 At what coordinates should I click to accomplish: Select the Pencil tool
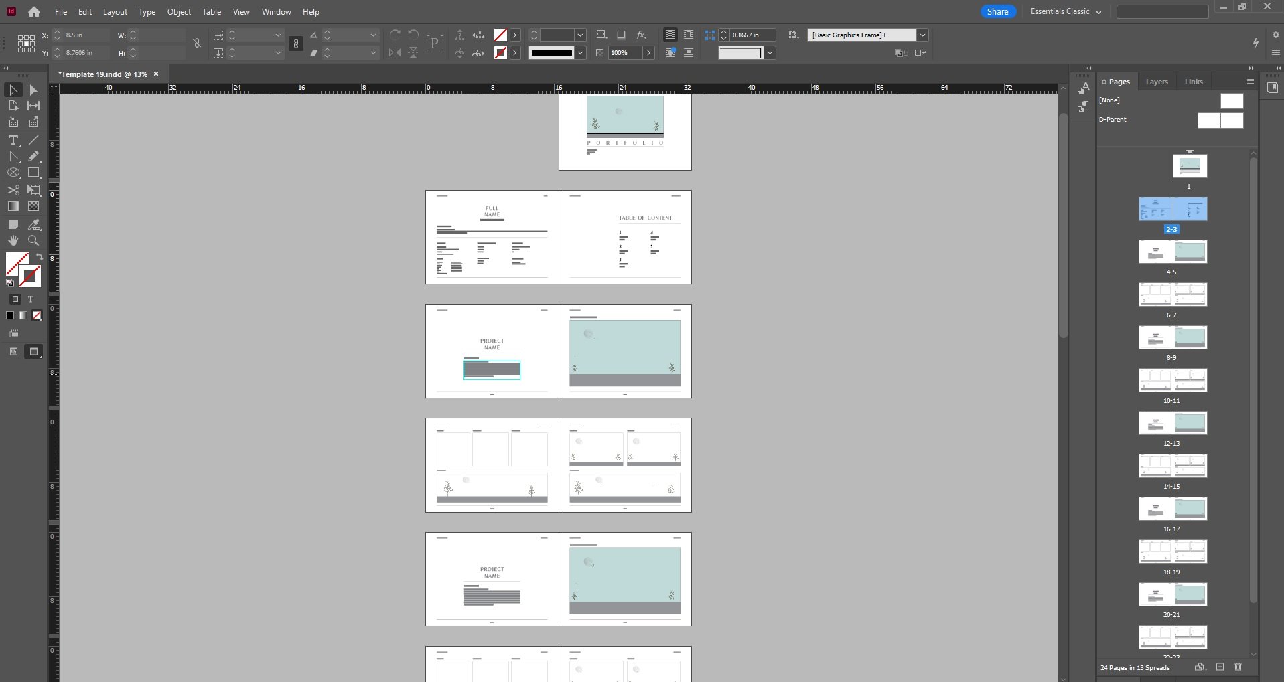coord(33,157)
